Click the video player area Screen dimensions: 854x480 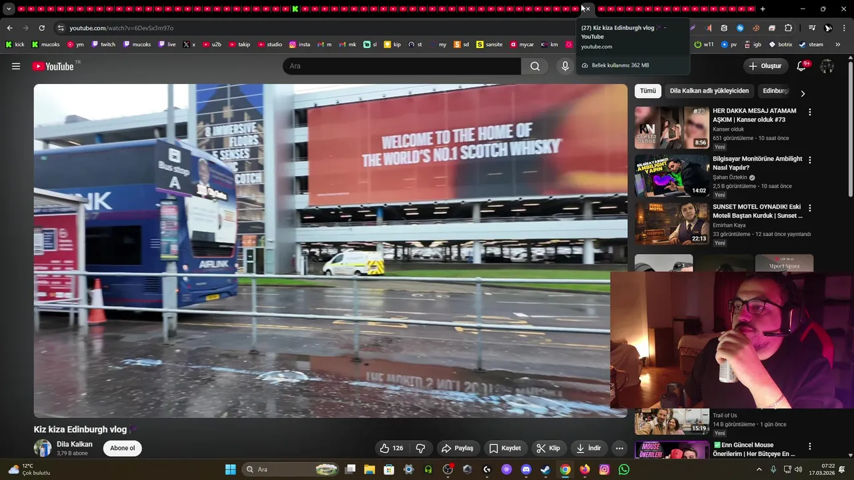coord(330,251)
